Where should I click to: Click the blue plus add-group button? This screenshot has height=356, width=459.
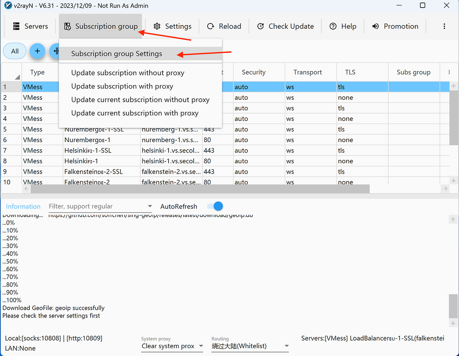coord(37,51)
